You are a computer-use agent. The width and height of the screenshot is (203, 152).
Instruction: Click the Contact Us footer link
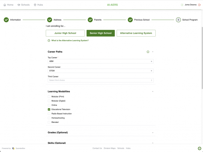pyautogui.click(x=97, y=148)
